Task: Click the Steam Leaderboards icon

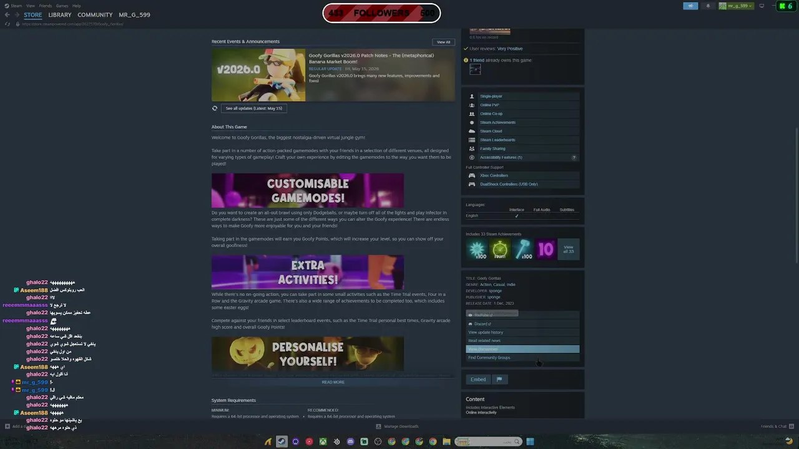Action: pyautogui.click(x=472, y=140)
